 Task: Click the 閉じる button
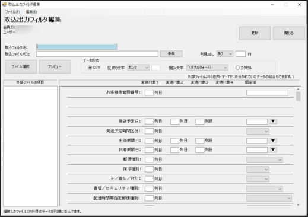tap(289, 33)
